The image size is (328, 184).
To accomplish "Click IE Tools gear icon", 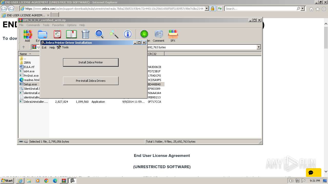I will pos(324,9).
